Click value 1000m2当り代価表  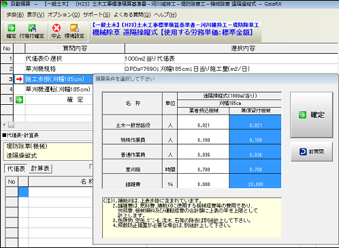tap(150, 59)
